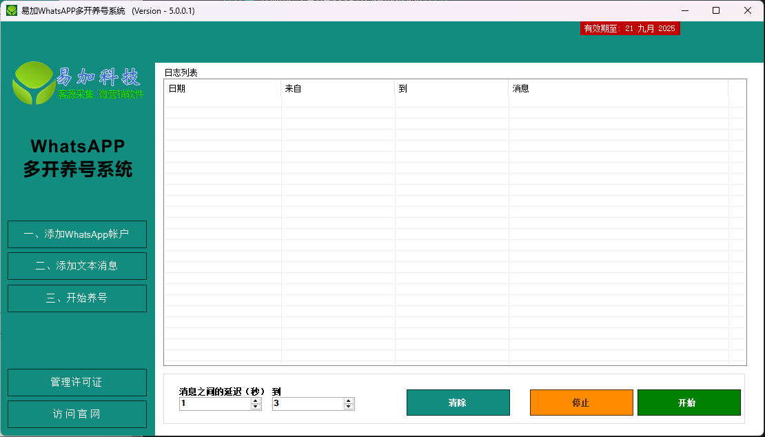Click the 有效期至 expiry date label
The image size is (765, 437).
630,28
